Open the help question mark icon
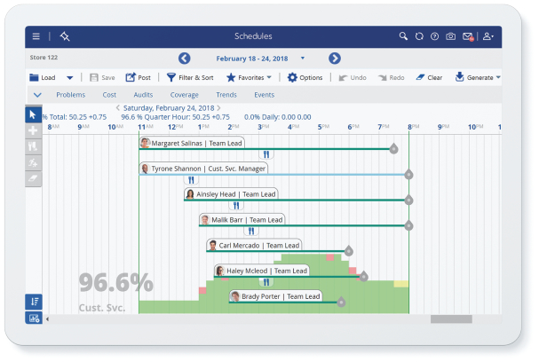Viewport: 539px width, 362px height. [434, 36]
